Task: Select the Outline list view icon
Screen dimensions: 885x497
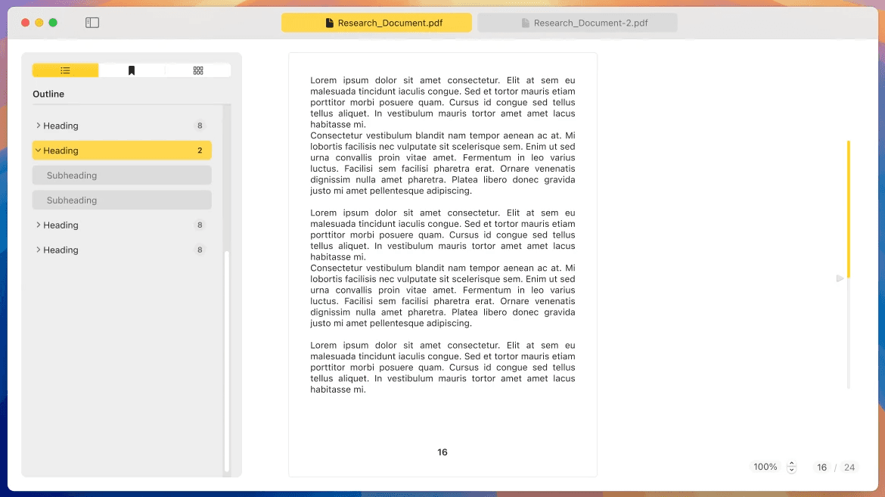Action: 66,70
